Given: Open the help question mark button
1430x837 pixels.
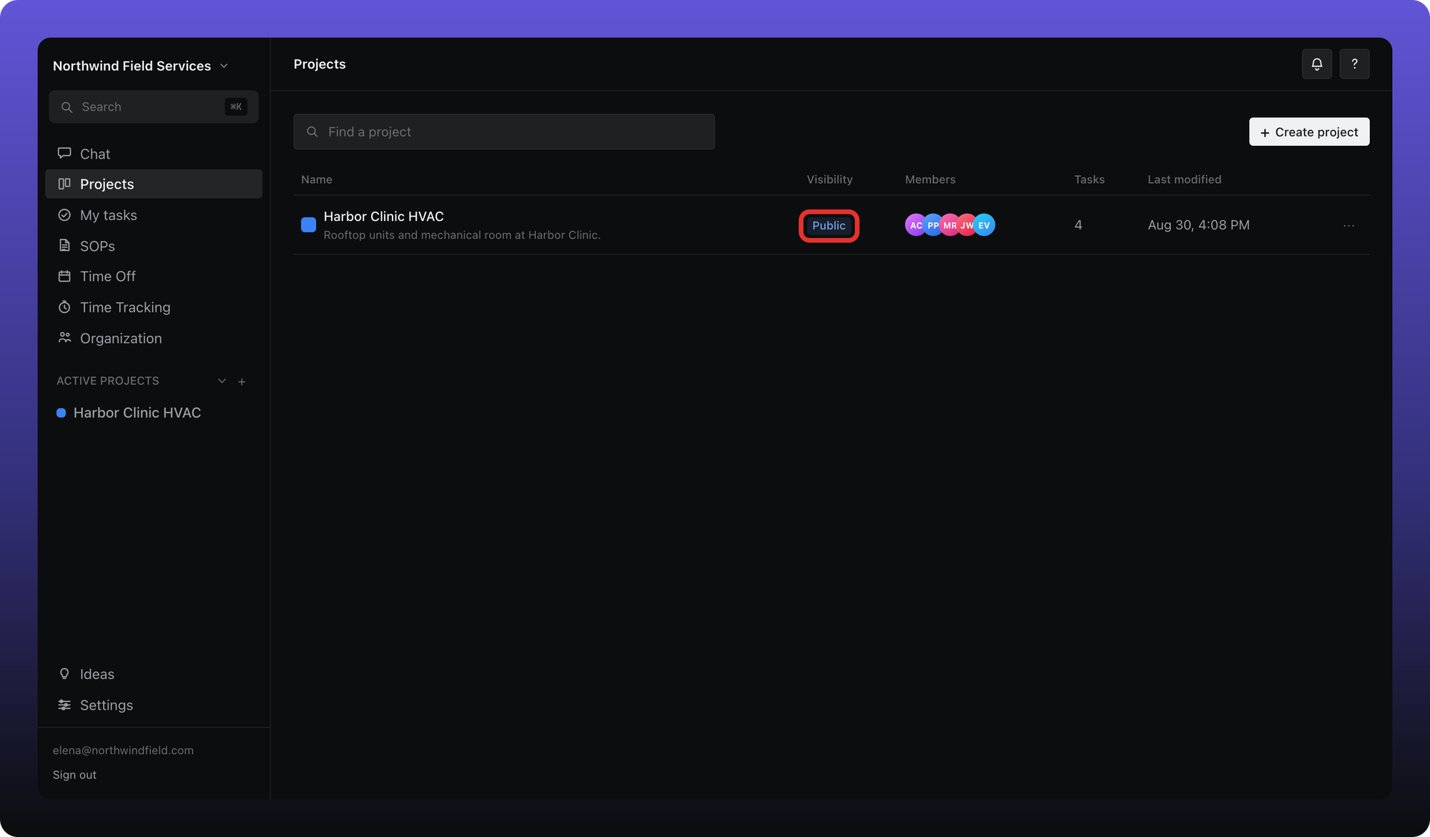Looking at the screenshot, I should pos(1354,64).
